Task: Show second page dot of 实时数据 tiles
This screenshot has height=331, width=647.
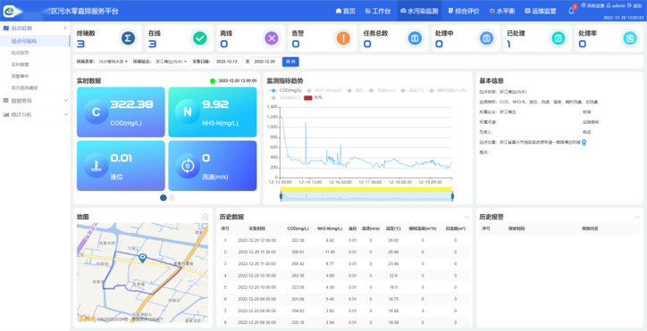Action: (172, 197)
